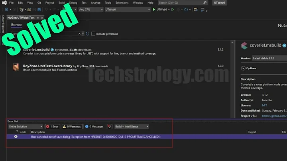Click the search magnifier icon
The image size is (287, 161).
(205, 2)
